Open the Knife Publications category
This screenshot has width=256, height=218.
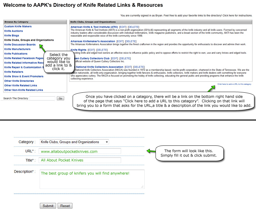(16, 54)
